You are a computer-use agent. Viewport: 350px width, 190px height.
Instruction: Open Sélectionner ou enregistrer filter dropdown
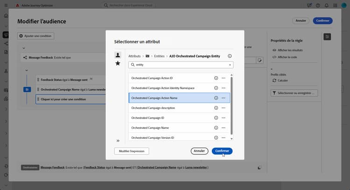[294, 93]
